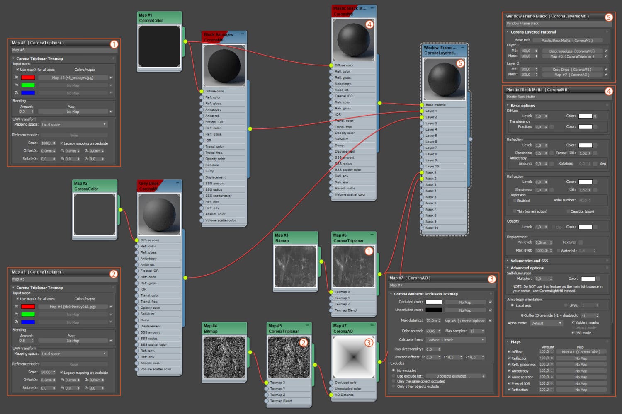Open the Calculate from dropdown in CoronaAO settings
Image resolution: width=622 pixels, height=414 pixels.
point(455,339)
